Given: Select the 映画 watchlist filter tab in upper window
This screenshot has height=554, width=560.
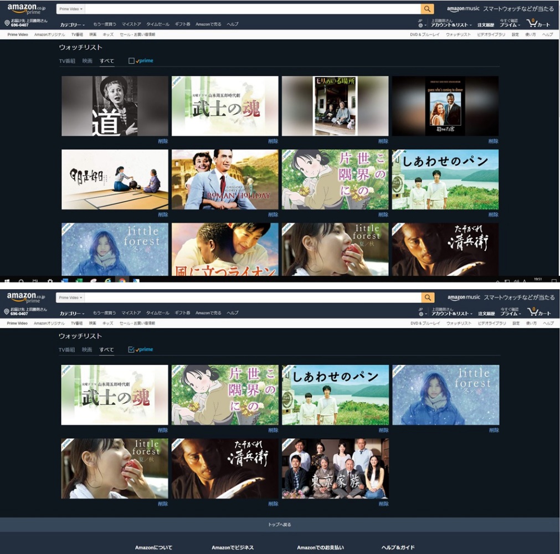Looking at the screenshot, I should [87, 61].
